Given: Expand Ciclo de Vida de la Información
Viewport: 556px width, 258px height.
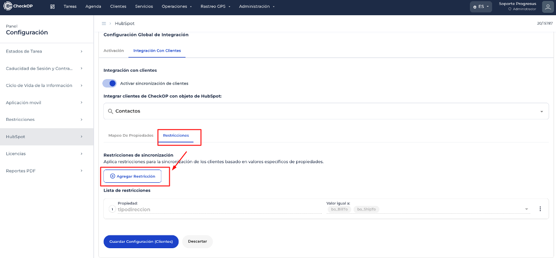Looking at the screenshot, I should point(46,86).
